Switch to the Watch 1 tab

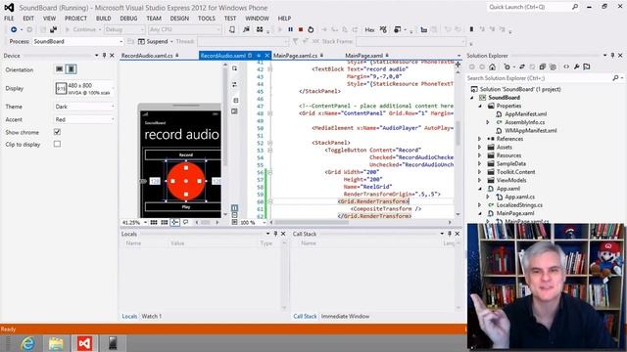coord(152,316)
